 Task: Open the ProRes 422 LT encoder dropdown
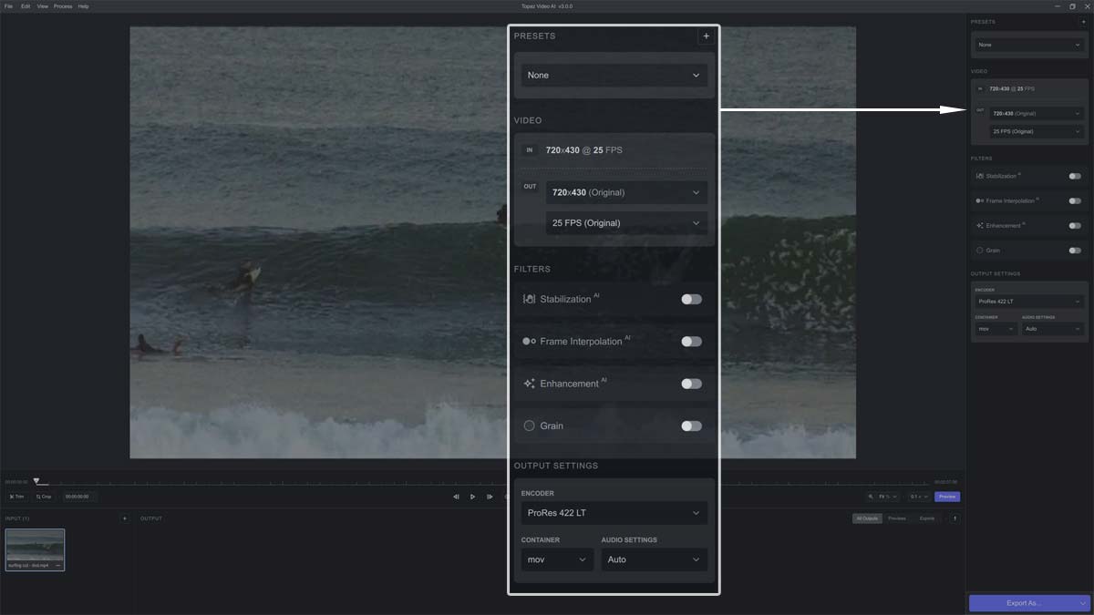coord(614,512)
